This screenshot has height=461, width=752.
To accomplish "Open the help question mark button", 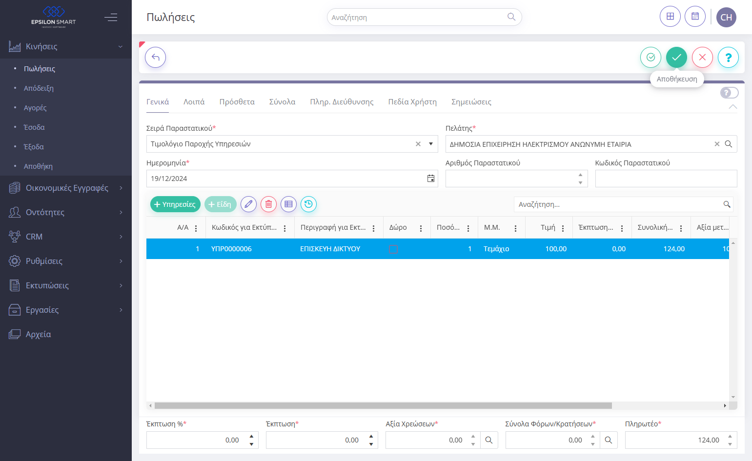I will (728, 58).
